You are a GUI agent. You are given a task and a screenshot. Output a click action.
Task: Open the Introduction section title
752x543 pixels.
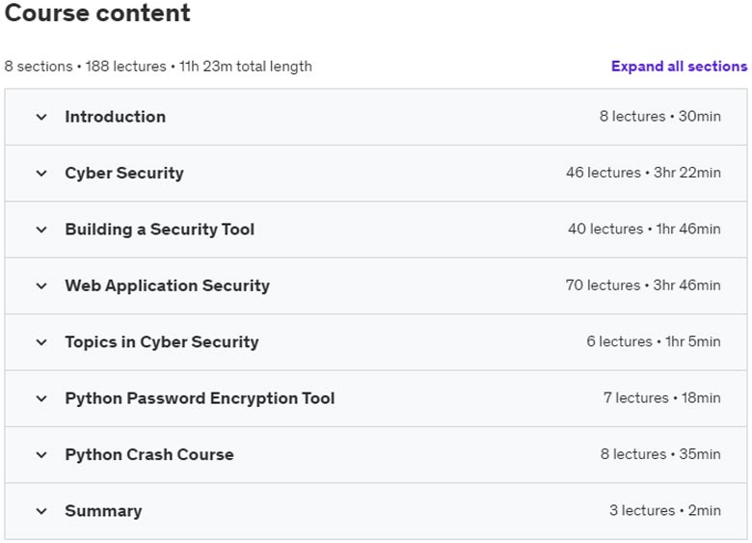point(115,117)
